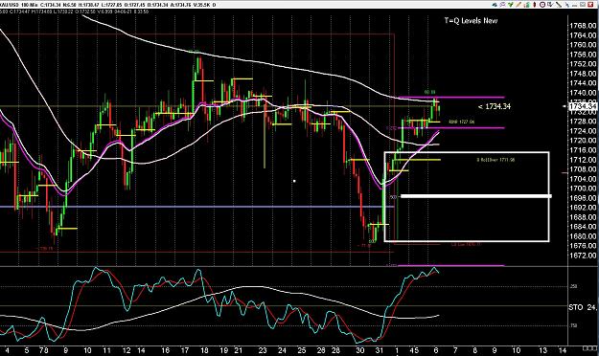Minimize the chart window
The height and width of the screenshot is (356, 599).
tap(574, 6)
